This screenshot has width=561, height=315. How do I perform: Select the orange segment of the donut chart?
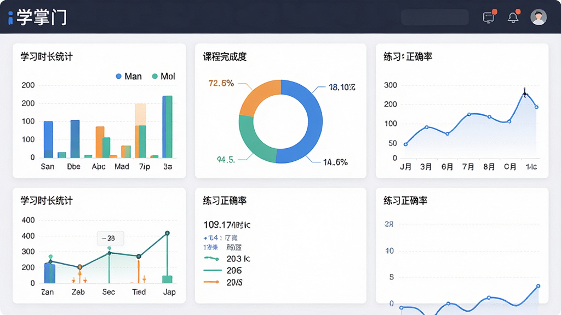pyautogui.click(x=259, y=96)
